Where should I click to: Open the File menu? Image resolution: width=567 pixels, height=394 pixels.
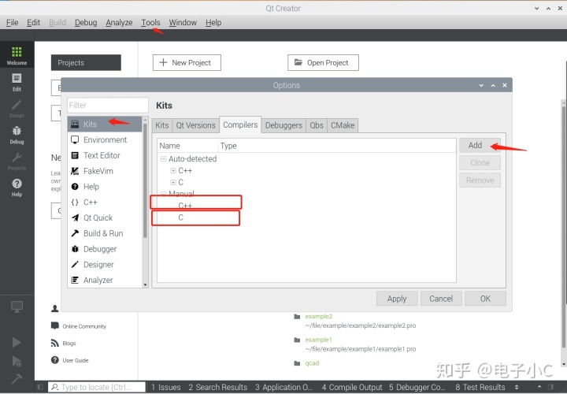tap(12, 22)
